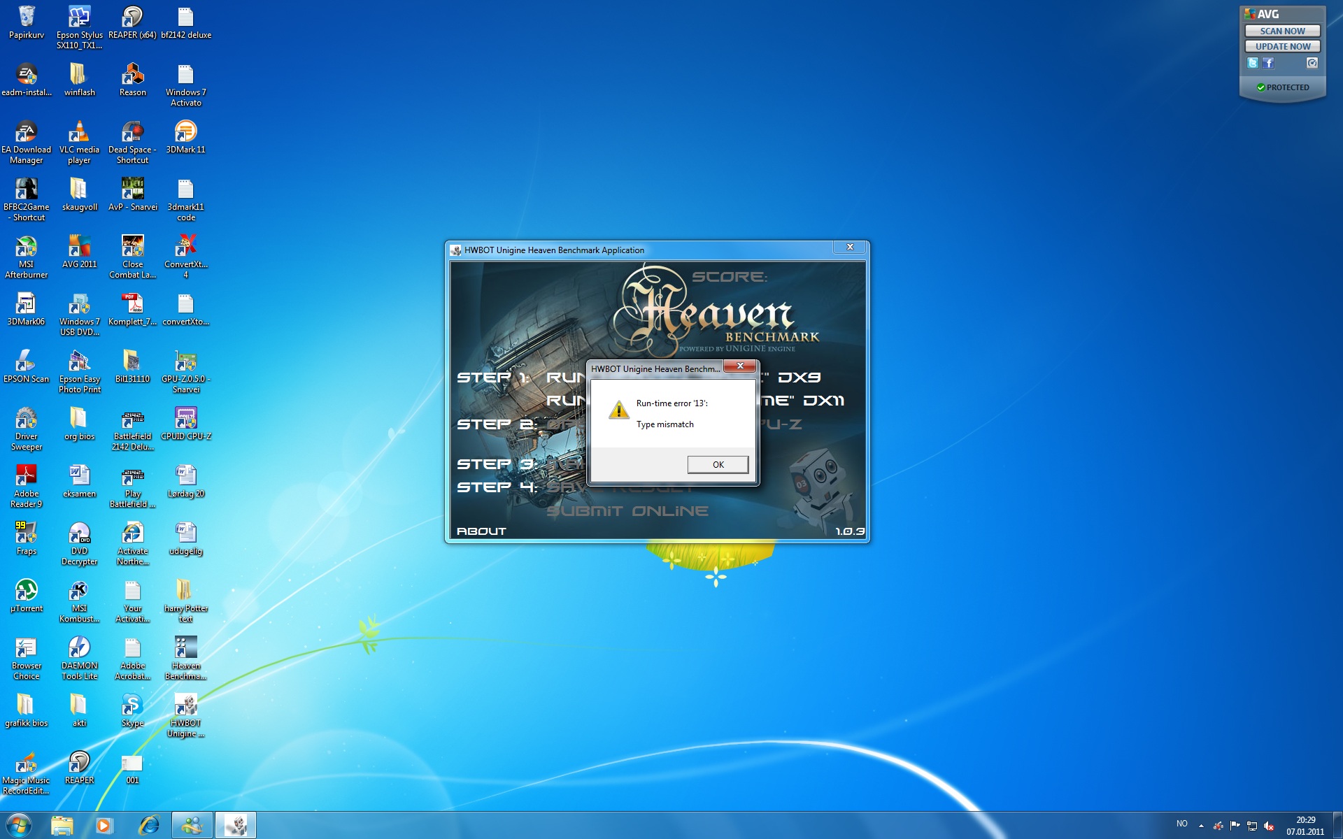Open the 3DMark06 desktop icon

tap(27, 309)
